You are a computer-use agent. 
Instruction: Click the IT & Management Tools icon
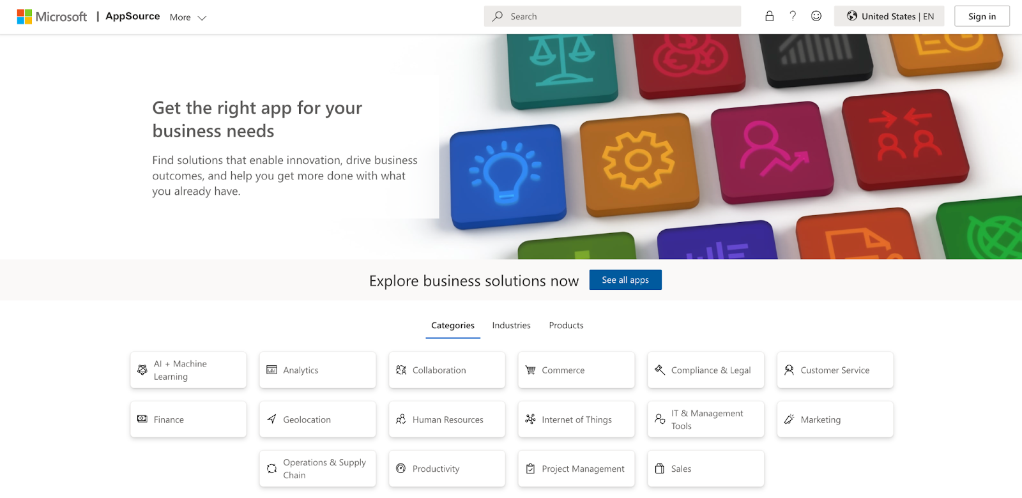click(660, 419)
